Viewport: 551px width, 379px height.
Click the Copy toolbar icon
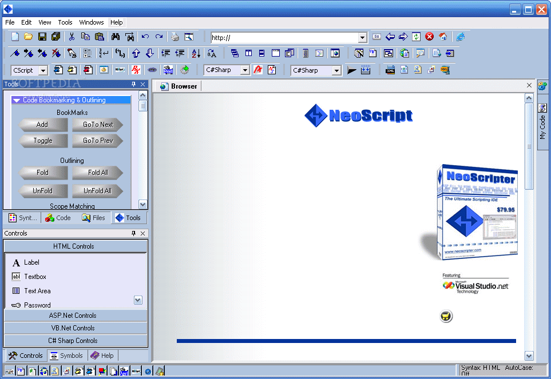85,37
